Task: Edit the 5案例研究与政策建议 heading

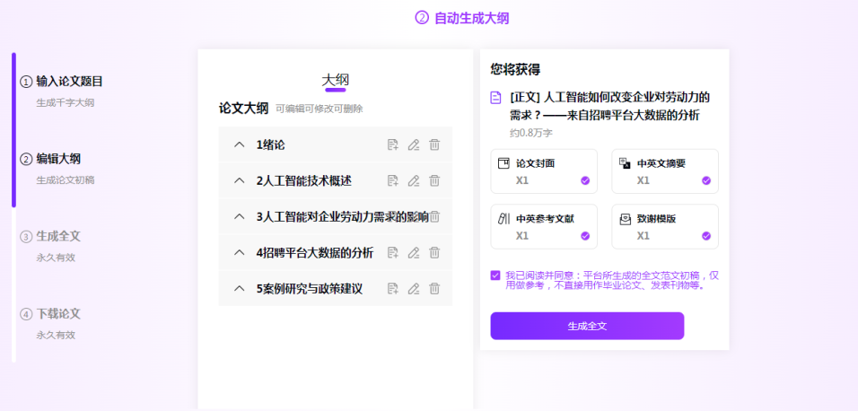Action: (x=414, y=288)
